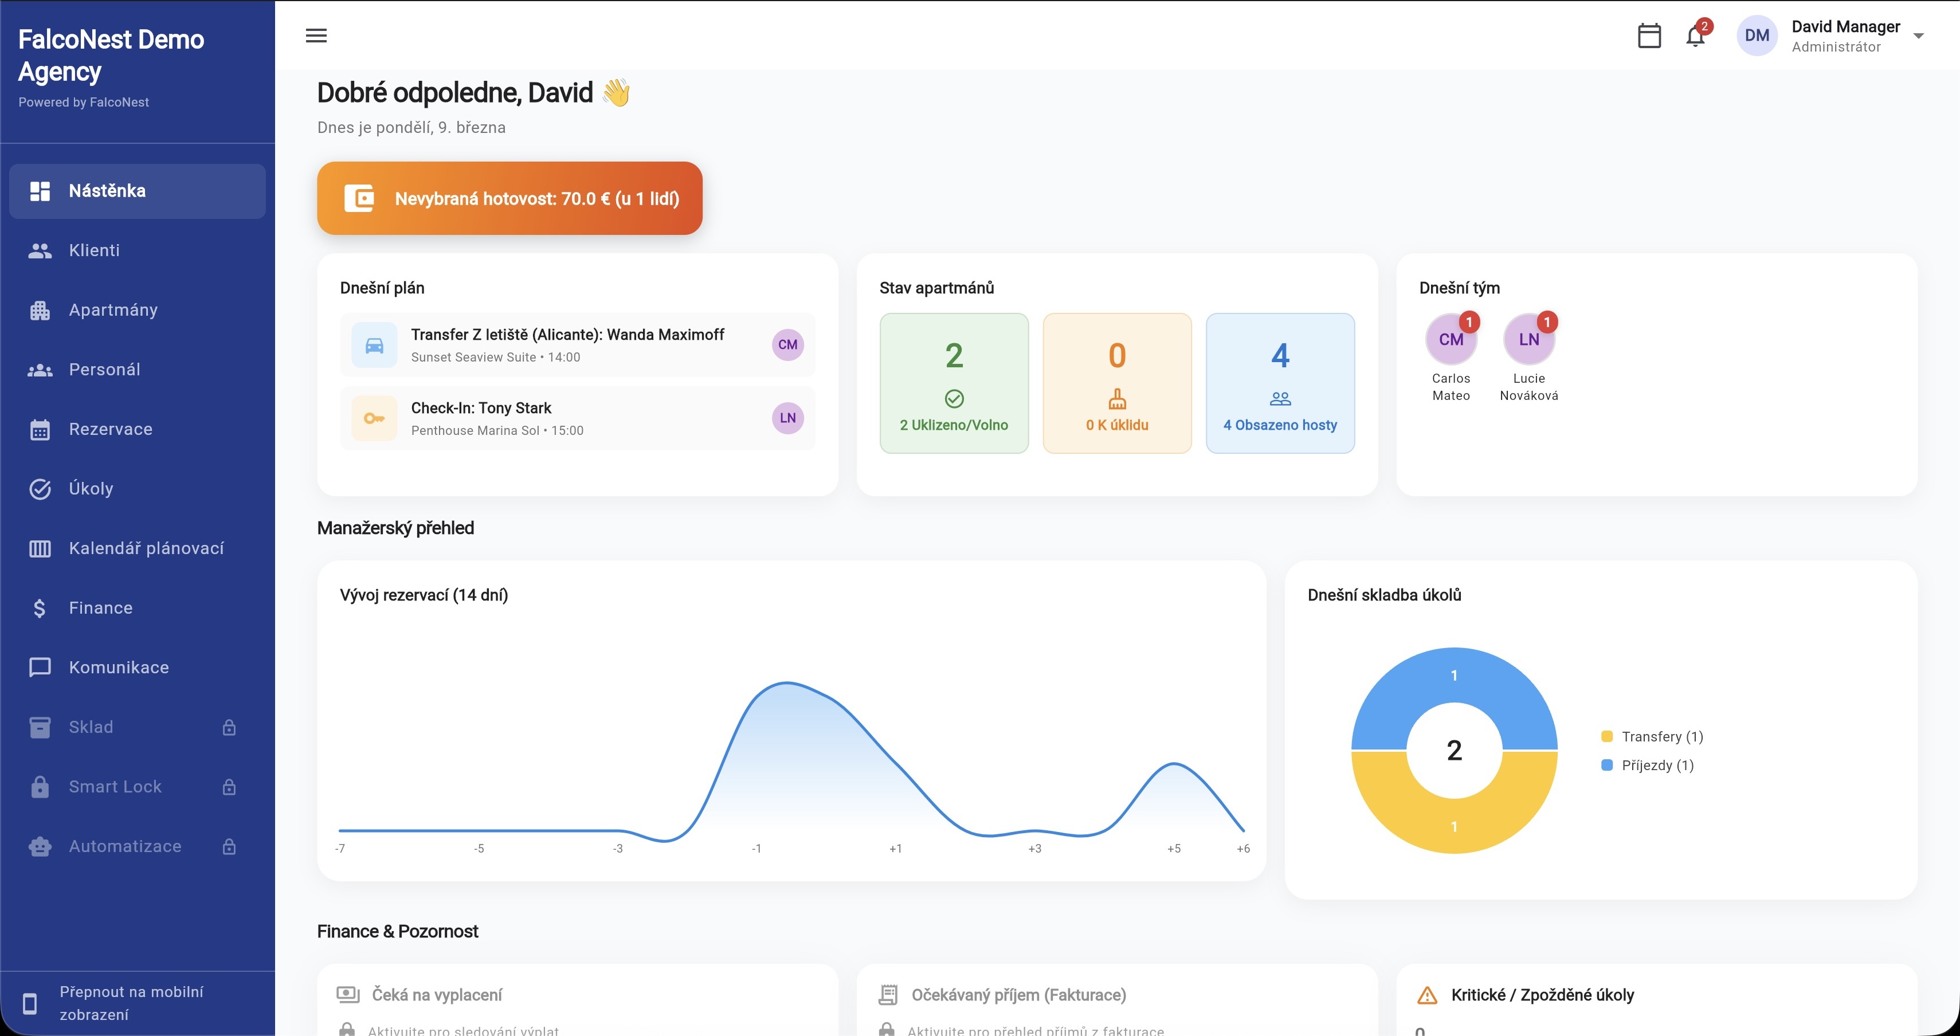
Task: Click the key icon for Tony Stark check-in
Action: click(x=374, y=418)
